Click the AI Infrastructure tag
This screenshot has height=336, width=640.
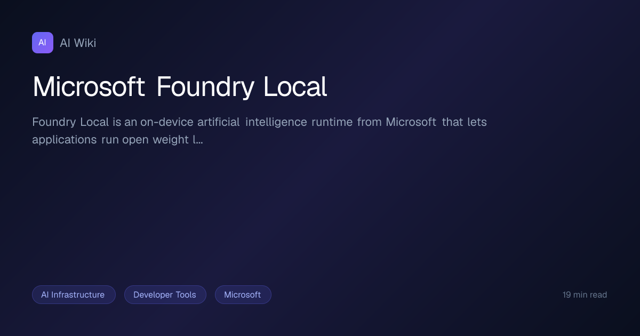click(74, 294)
